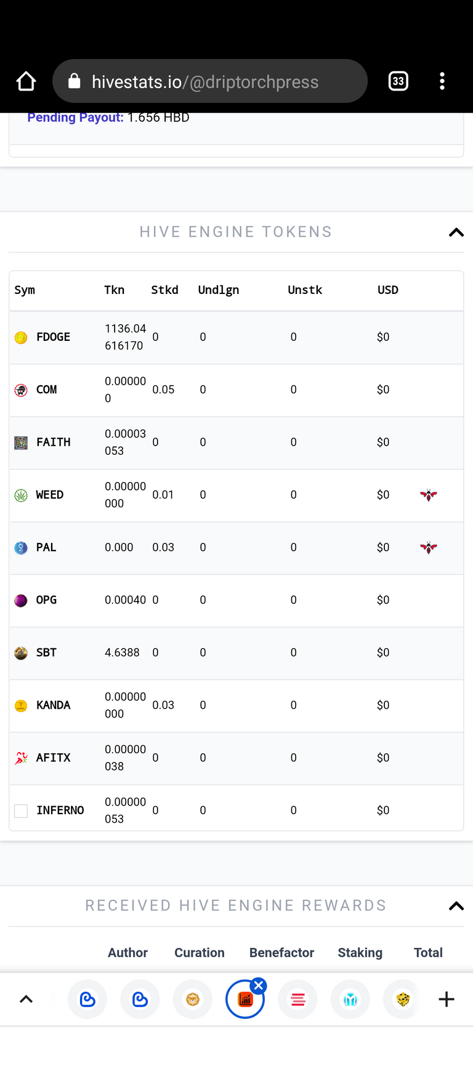The height and width of the screenshot is (1078, 473).
Task: Sort by the USD column header
Action: [x=388, y=290]
